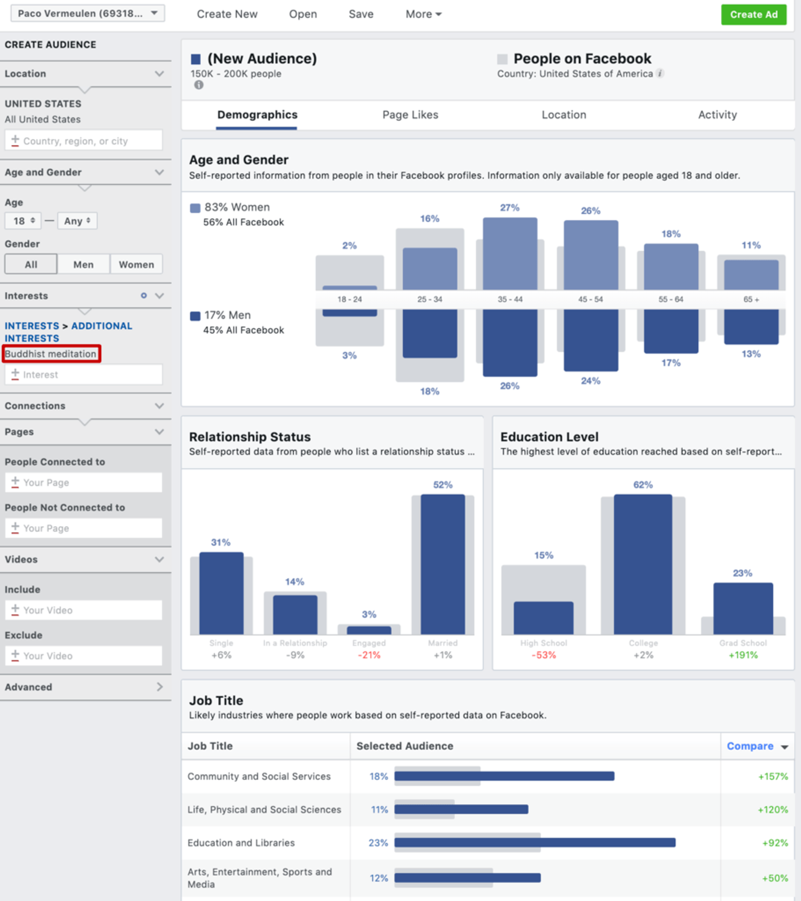The height and width of the screenshot is (901, 801).
Task: Open the minimum age 18 selector
Action: tap(23, 221)
